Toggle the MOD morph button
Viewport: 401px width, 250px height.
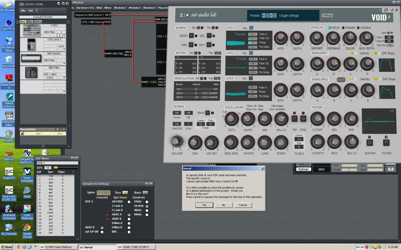191,36
